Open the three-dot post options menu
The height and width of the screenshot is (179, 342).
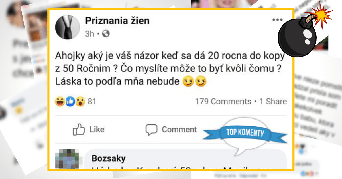point(277,19)
